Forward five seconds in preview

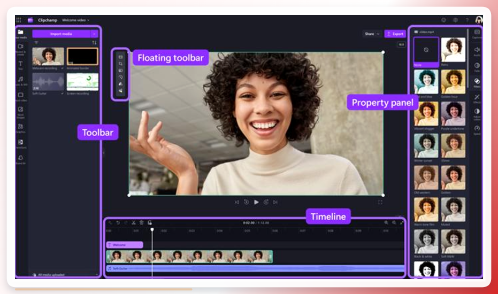click(x=266, y=202)
